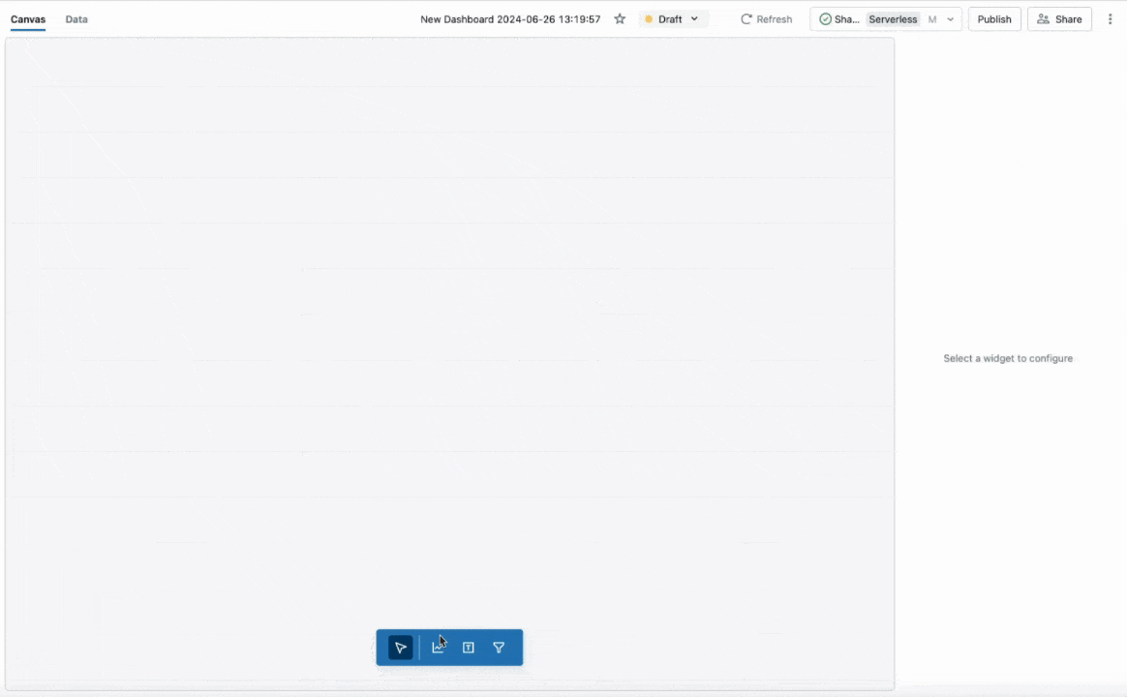Click the people icon in Share button
Viewport: 1127px width, 697px height.
[1043, 19]
